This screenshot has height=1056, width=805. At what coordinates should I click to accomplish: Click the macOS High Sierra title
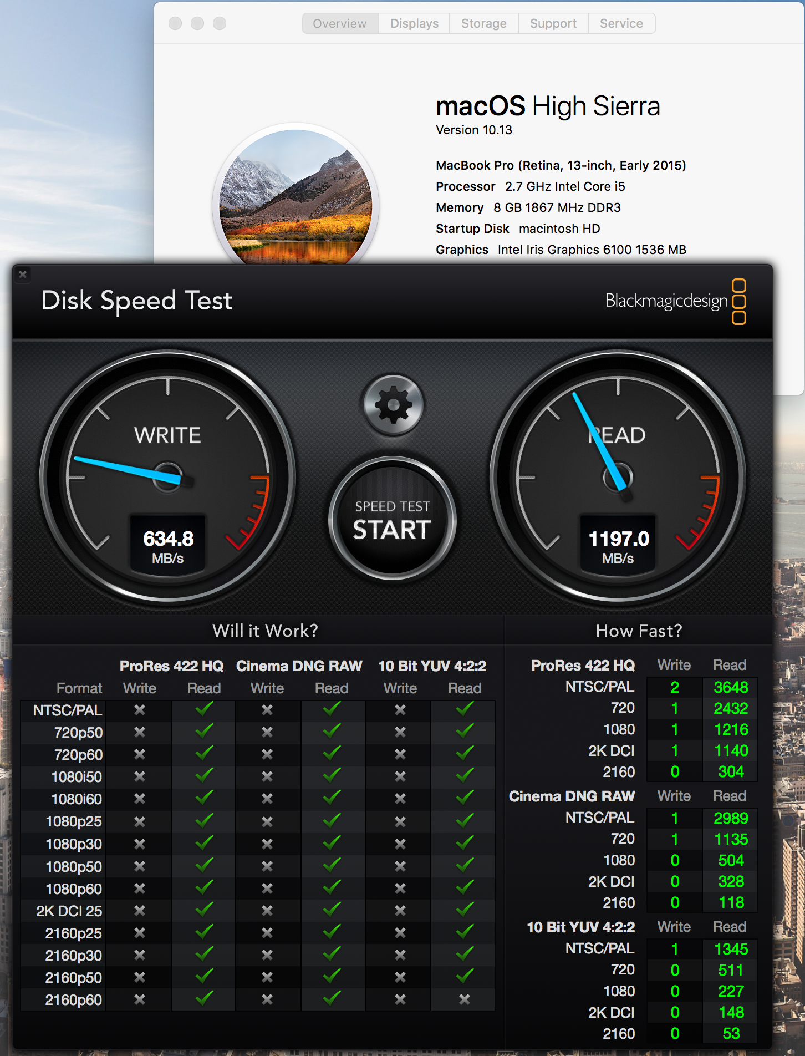tap(548, 106)
